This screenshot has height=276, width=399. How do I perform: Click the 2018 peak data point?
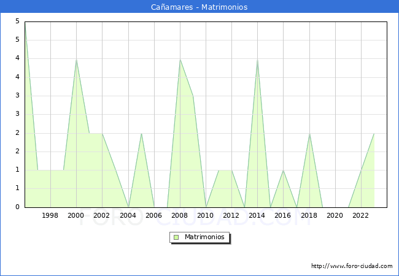309,134
